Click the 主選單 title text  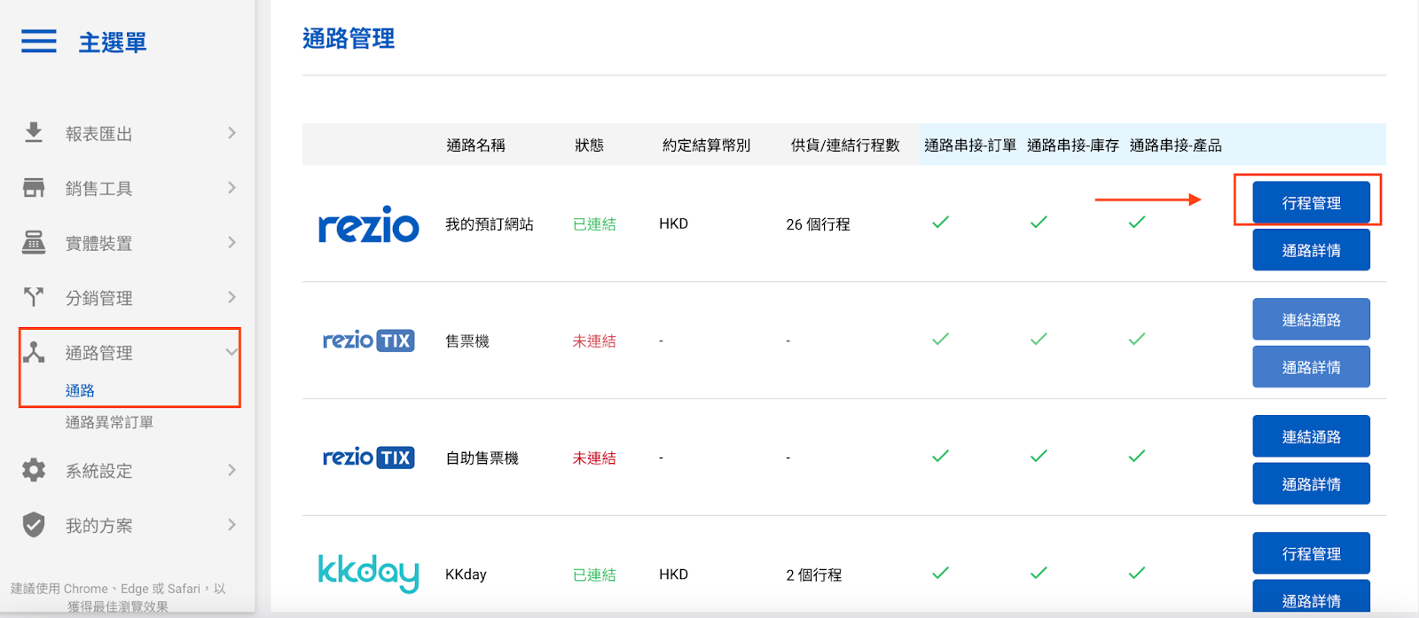113,42
